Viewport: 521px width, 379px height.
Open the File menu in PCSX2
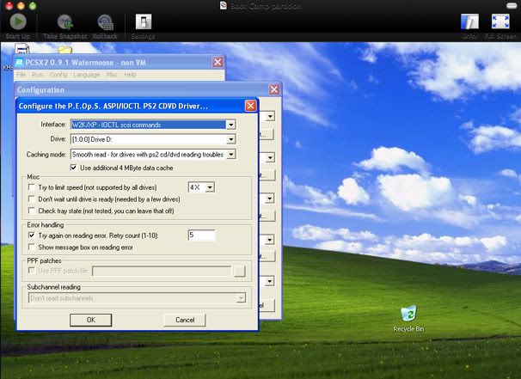(21, 75)
